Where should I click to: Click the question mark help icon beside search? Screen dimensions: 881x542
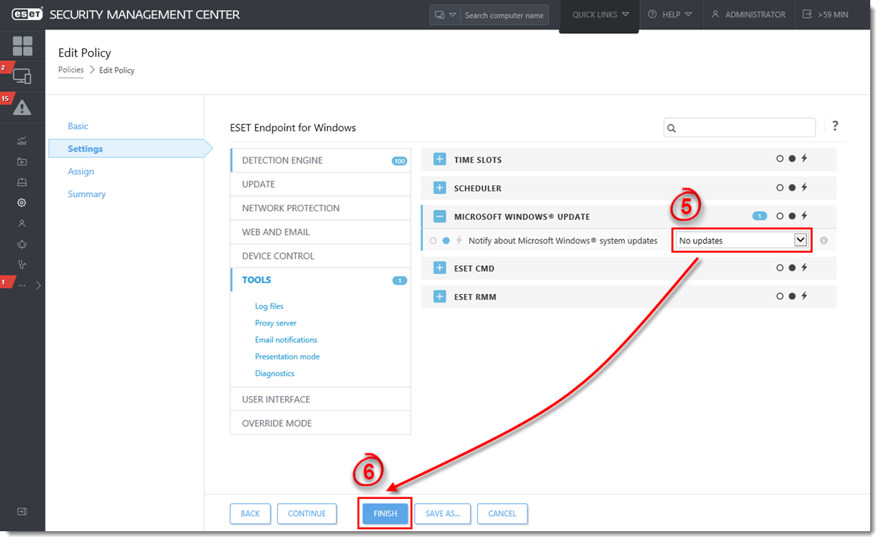pos(835,126)
